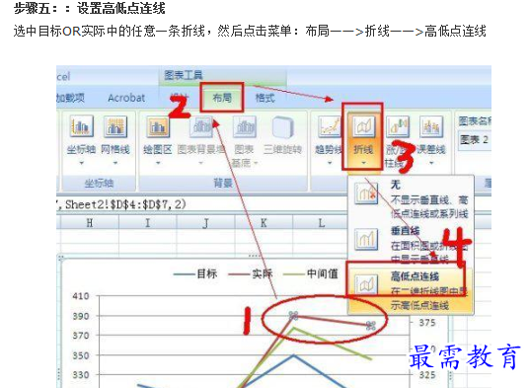Click the 网格线 (Gridlines) ribbon icon

tap(115, 126)
